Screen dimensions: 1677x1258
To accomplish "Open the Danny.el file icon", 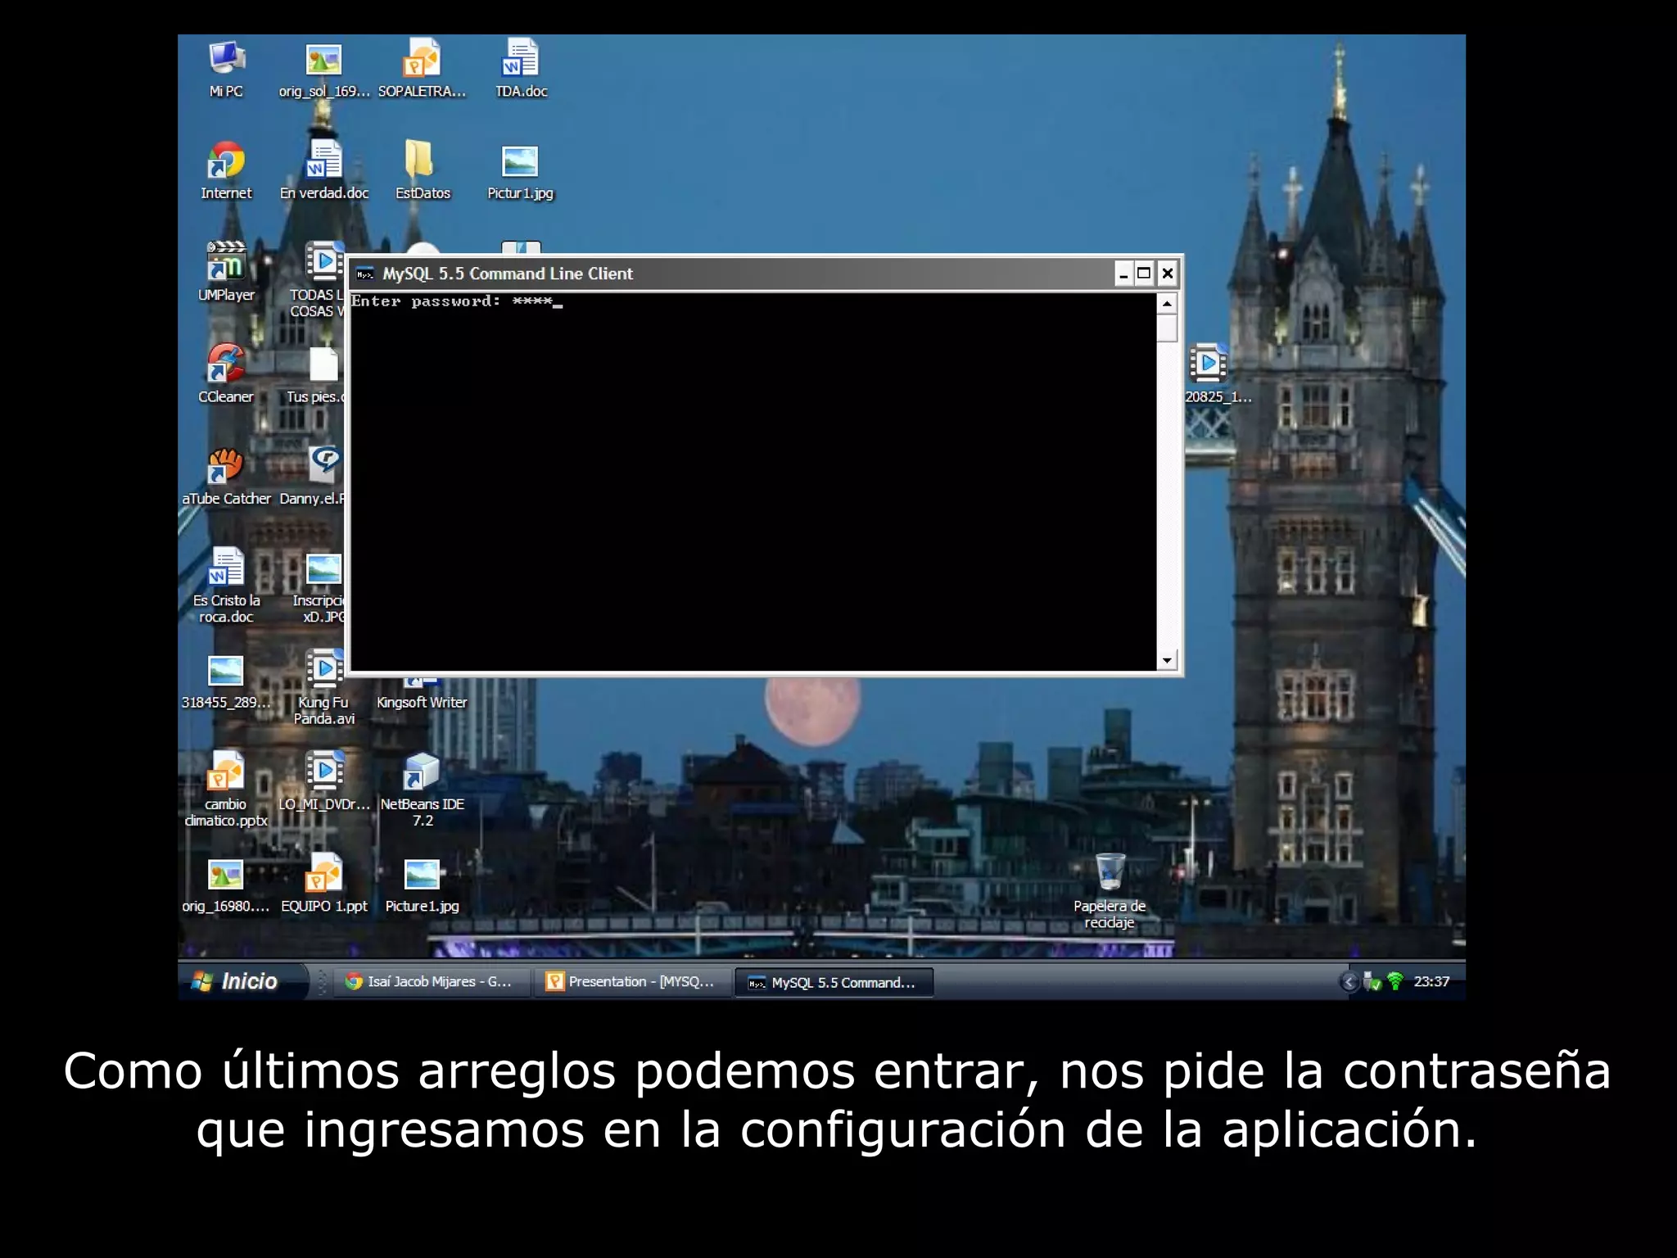I will coord(314,476).
